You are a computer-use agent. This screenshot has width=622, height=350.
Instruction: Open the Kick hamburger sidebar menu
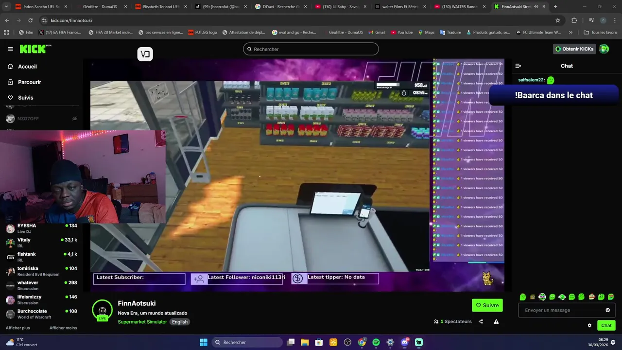pos(10,49)
